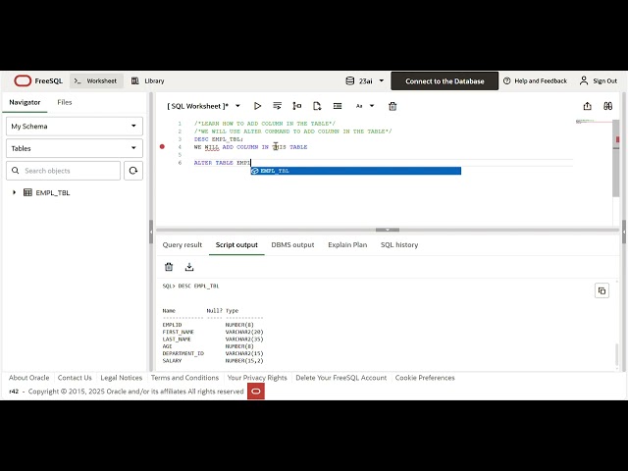Click the search magnifier icon
628x471 pixels.
(x=16, y=171)
